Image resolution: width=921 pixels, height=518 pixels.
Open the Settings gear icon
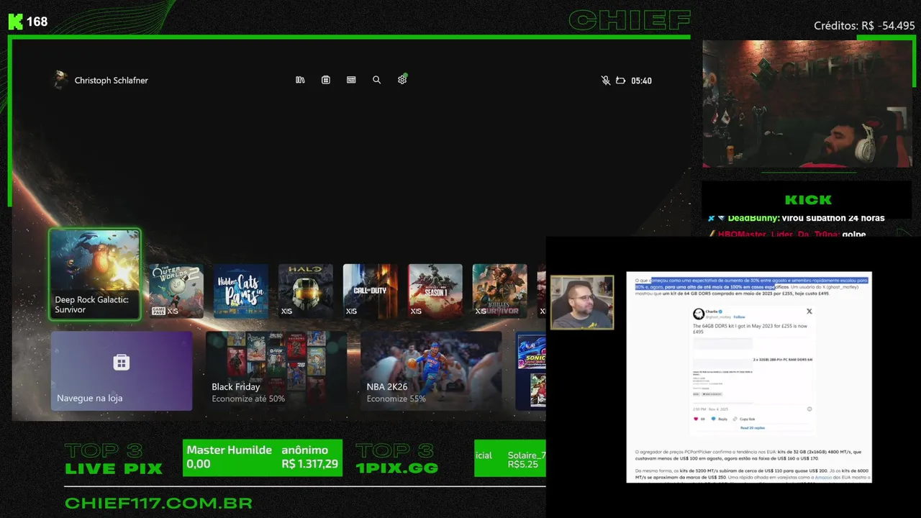(x=402, y=80)
